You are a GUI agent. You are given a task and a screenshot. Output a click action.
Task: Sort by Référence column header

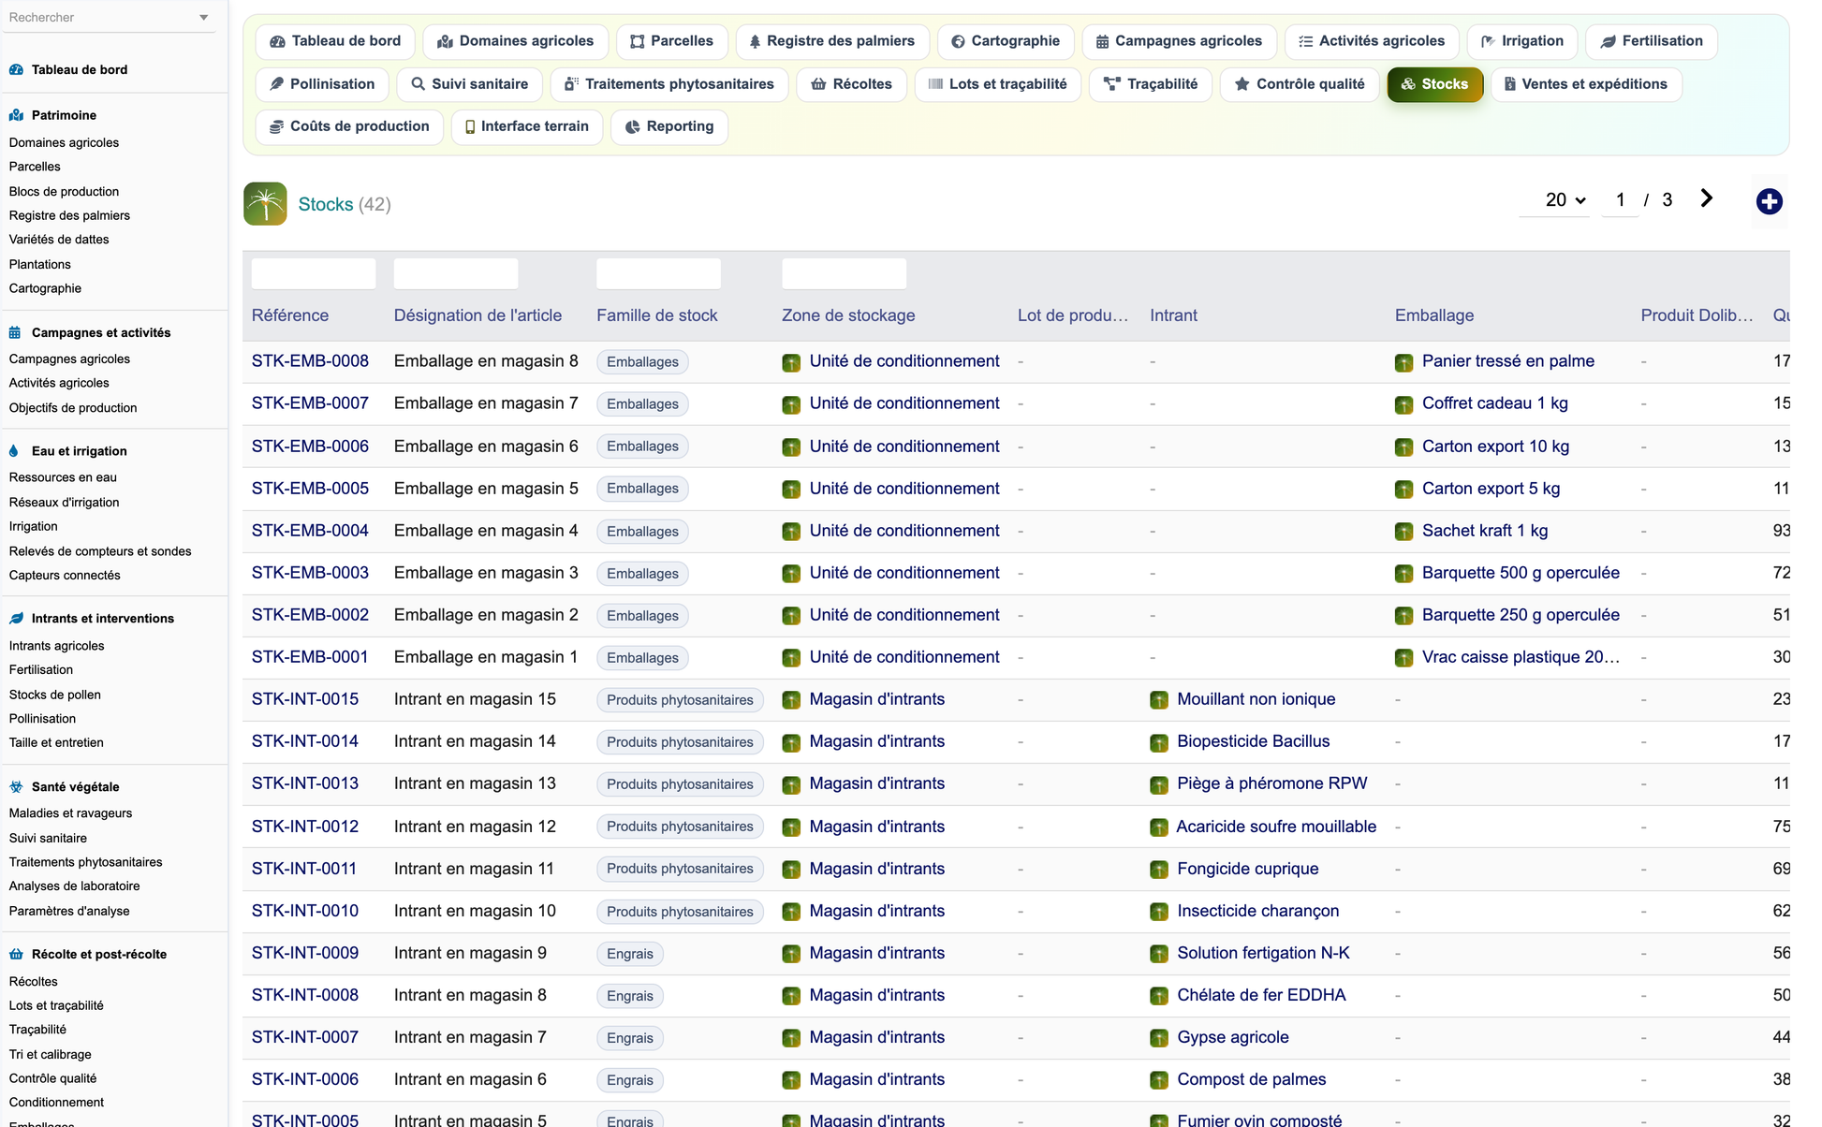(290, 315)
